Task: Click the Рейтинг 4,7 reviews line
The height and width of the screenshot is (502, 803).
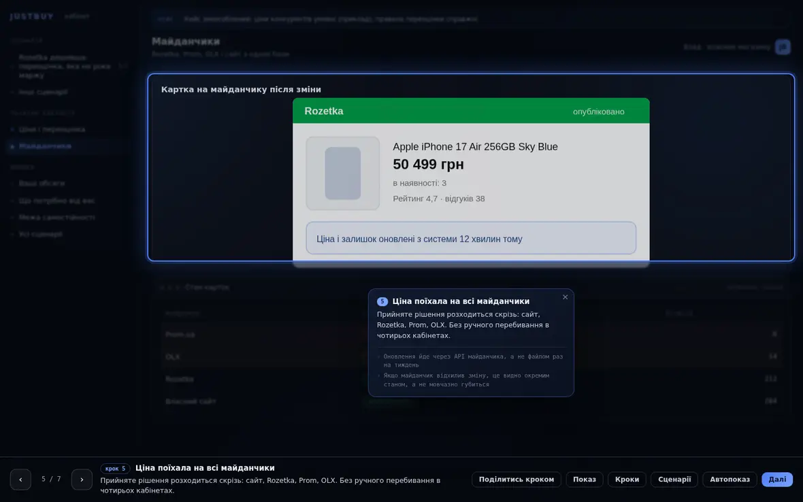Action: tap(438, 199)
